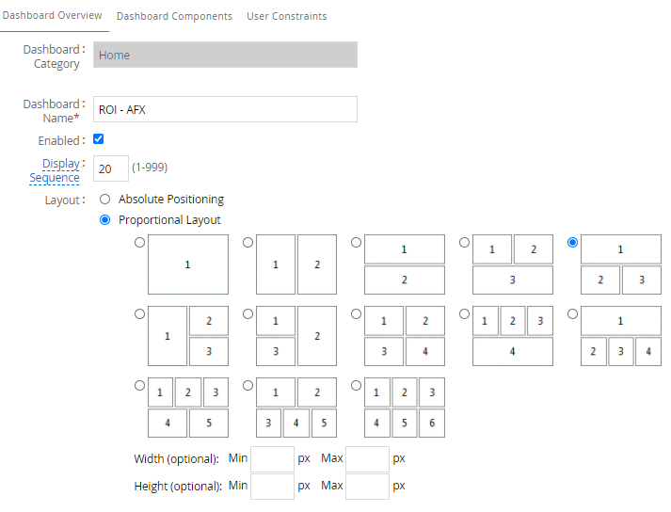Pick the four-panel grid layout thumbnail
The width and height of the screenshot is (671, 512).
tap(357, 313)
